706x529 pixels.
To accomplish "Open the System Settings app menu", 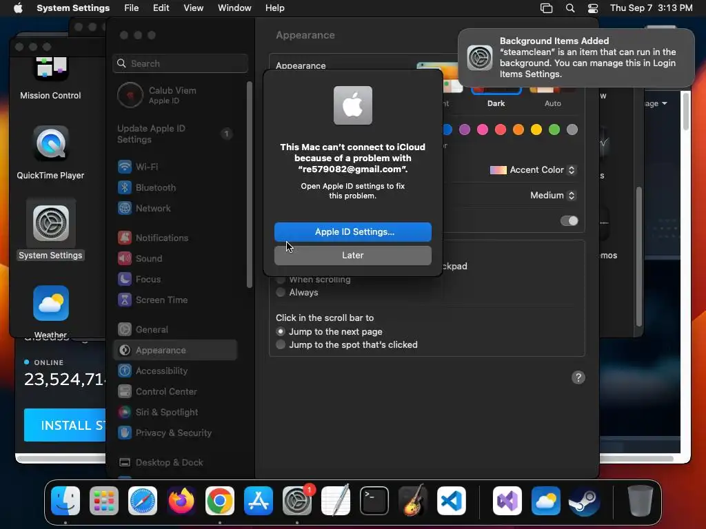I will tap(73, 8).
